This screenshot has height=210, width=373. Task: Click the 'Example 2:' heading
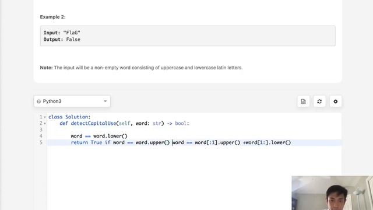[52, 17]
